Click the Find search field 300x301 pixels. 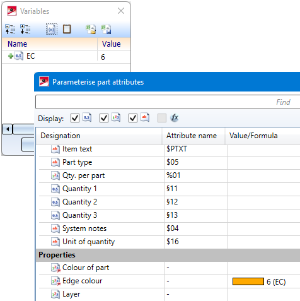pyautogui.click(x=168, y=102)
